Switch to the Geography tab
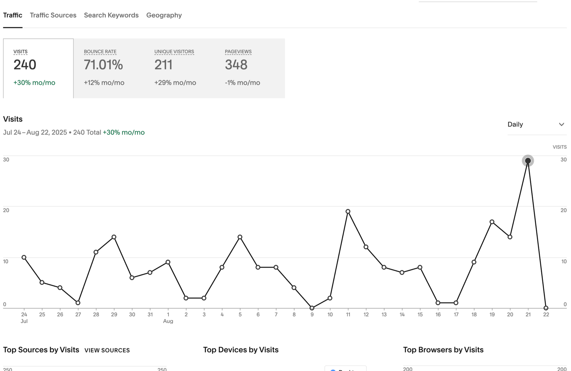The height and width of the screenshot is (371, 571). click(x=164, y=15)
